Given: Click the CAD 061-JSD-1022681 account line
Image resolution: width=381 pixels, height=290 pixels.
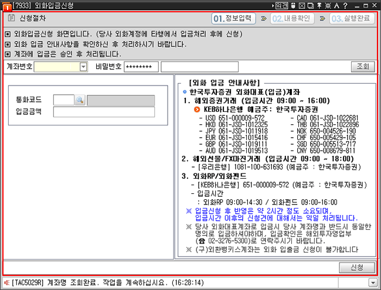Looking at the screenshot, I should pyautogui.click(x=325, y=118).
